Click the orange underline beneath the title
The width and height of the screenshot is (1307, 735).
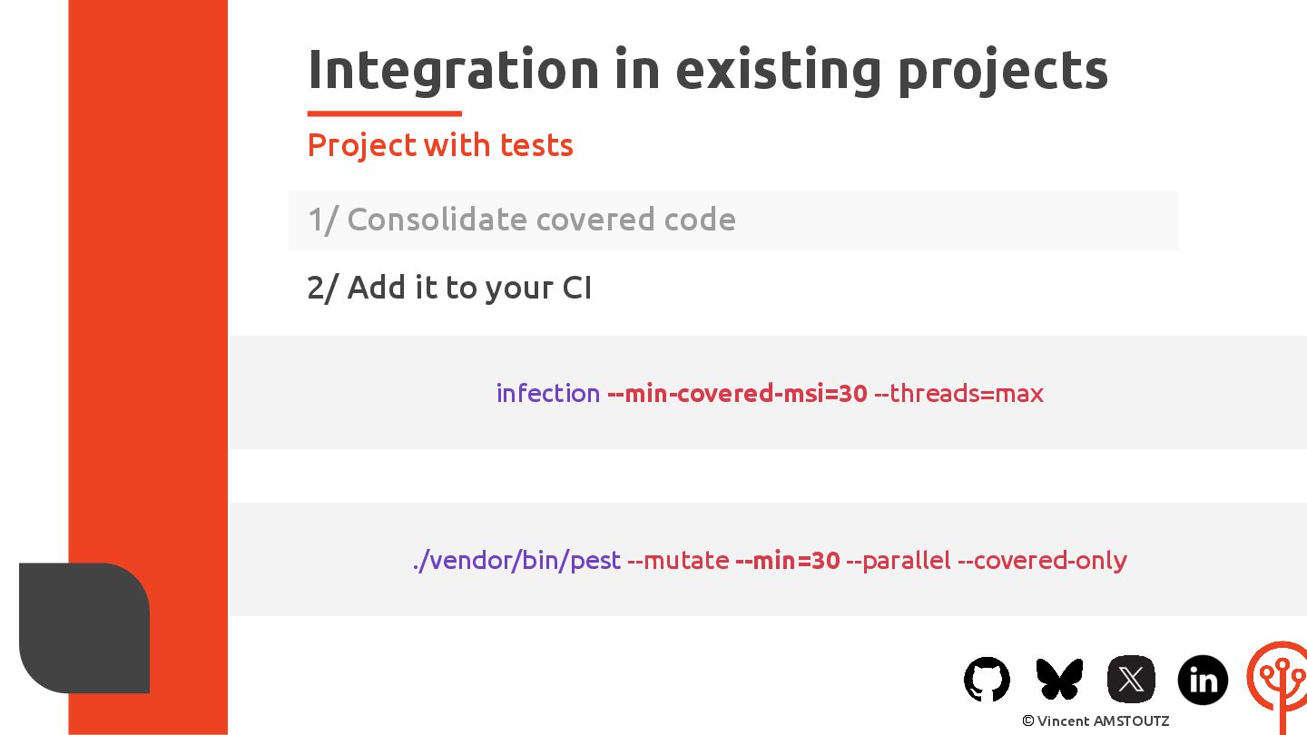(x=384, y=113)
